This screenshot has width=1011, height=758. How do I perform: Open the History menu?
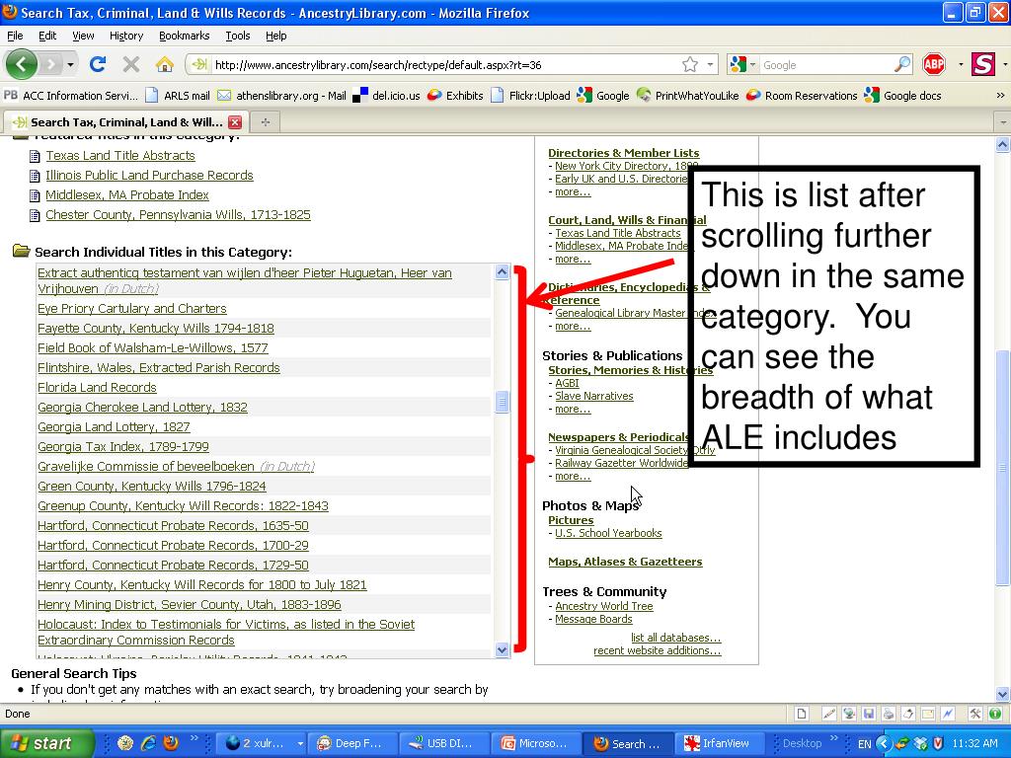[x=125, y=36]
